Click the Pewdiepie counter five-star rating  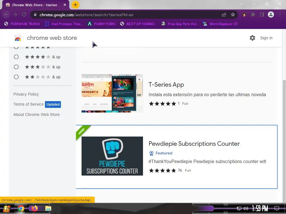click(x=162, y=171)
